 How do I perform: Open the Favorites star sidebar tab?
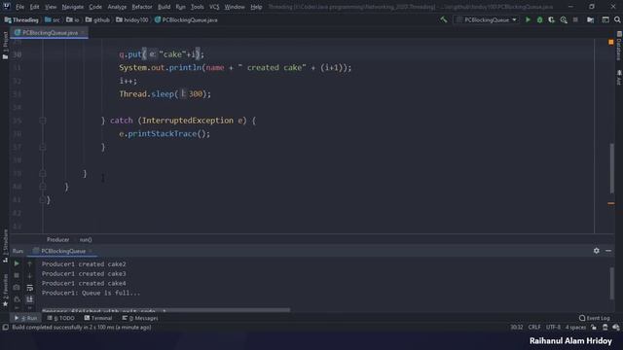click(x=5, y=291)
